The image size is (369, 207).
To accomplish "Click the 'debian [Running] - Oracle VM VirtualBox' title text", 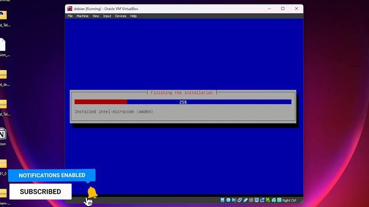I will pyautogui.click(x=106, y=9).
